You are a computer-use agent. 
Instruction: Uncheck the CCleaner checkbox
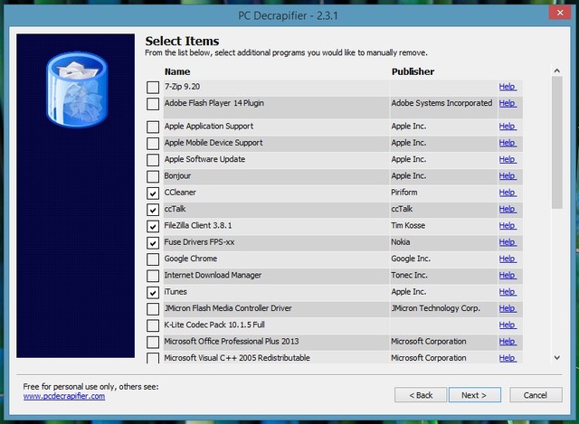tap(152, 193)
